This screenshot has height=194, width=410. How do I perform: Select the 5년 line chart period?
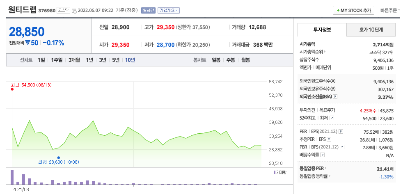click(116, 60)
